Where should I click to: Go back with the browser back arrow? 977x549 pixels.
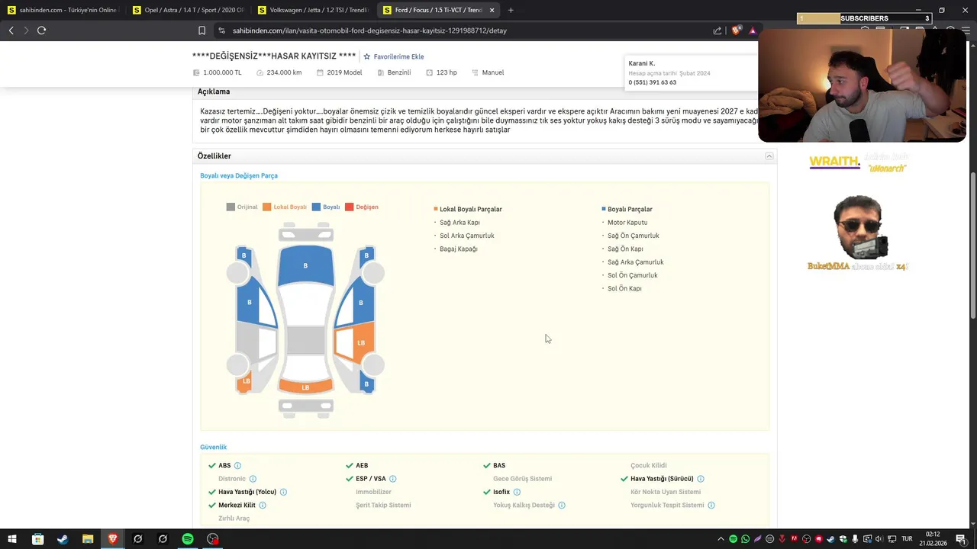11,30
